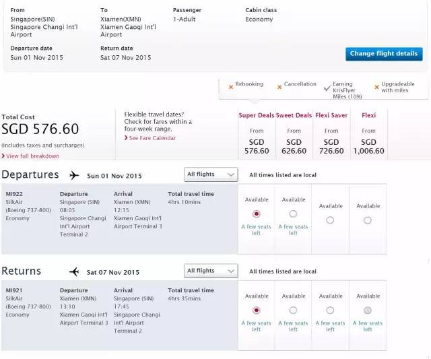Click the Flexi Saver fare column header
This screenshot has width=431, height=359.
point(331,115)
